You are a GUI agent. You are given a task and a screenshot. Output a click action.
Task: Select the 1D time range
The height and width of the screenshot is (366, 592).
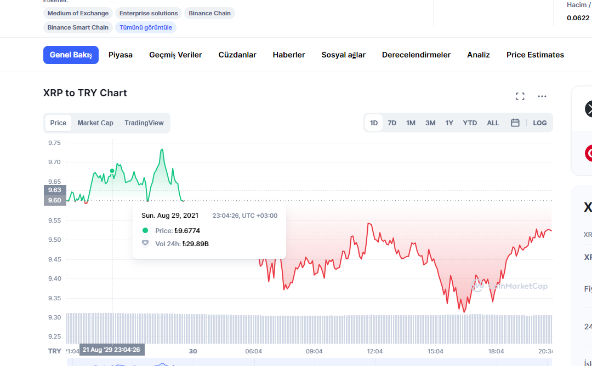pos(374,123)
